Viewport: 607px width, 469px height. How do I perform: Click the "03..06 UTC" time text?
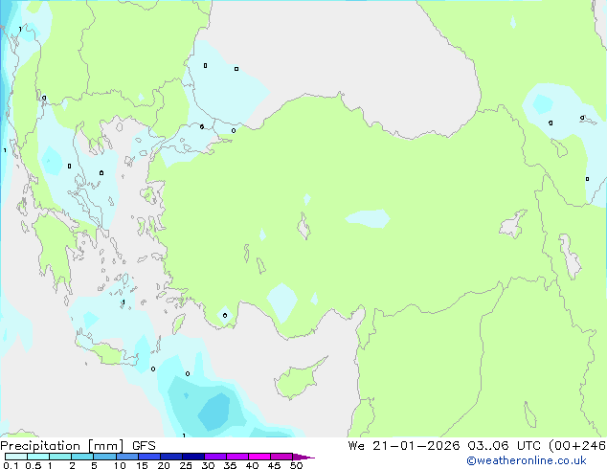coord(504,446)
